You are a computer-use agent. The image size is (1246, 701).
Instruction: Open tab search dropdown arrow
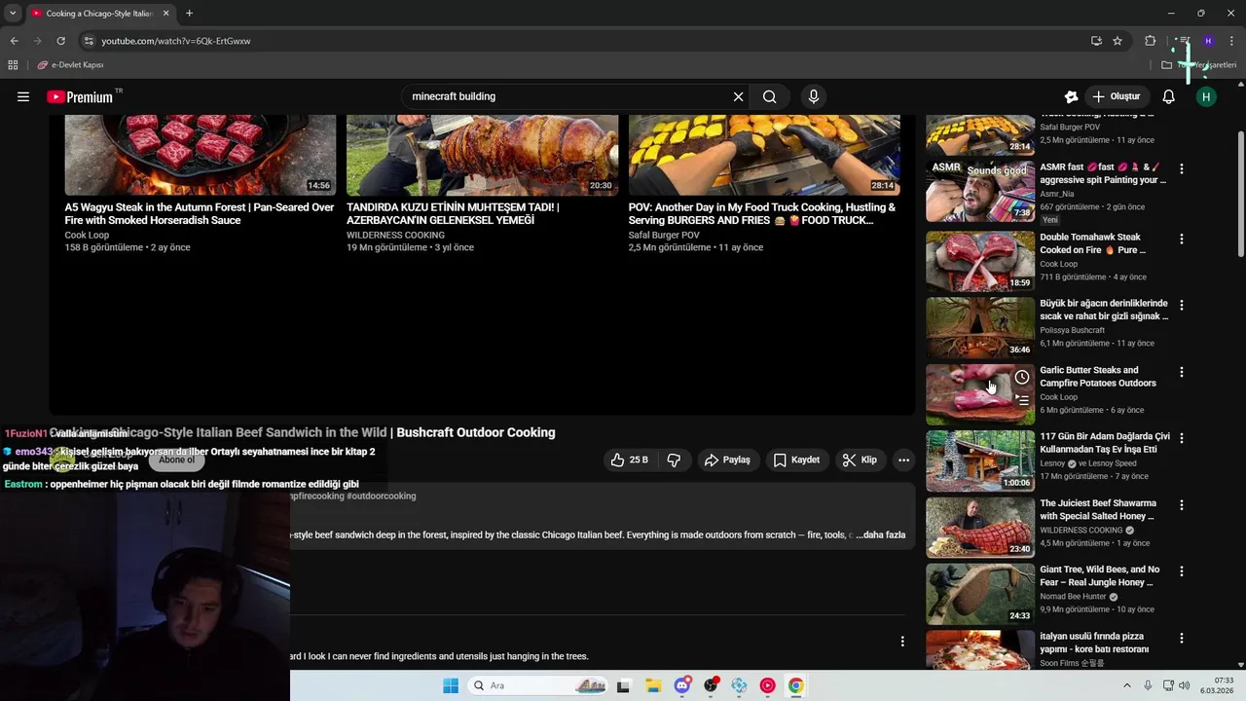pyautogui.click(x=13, y=14)
